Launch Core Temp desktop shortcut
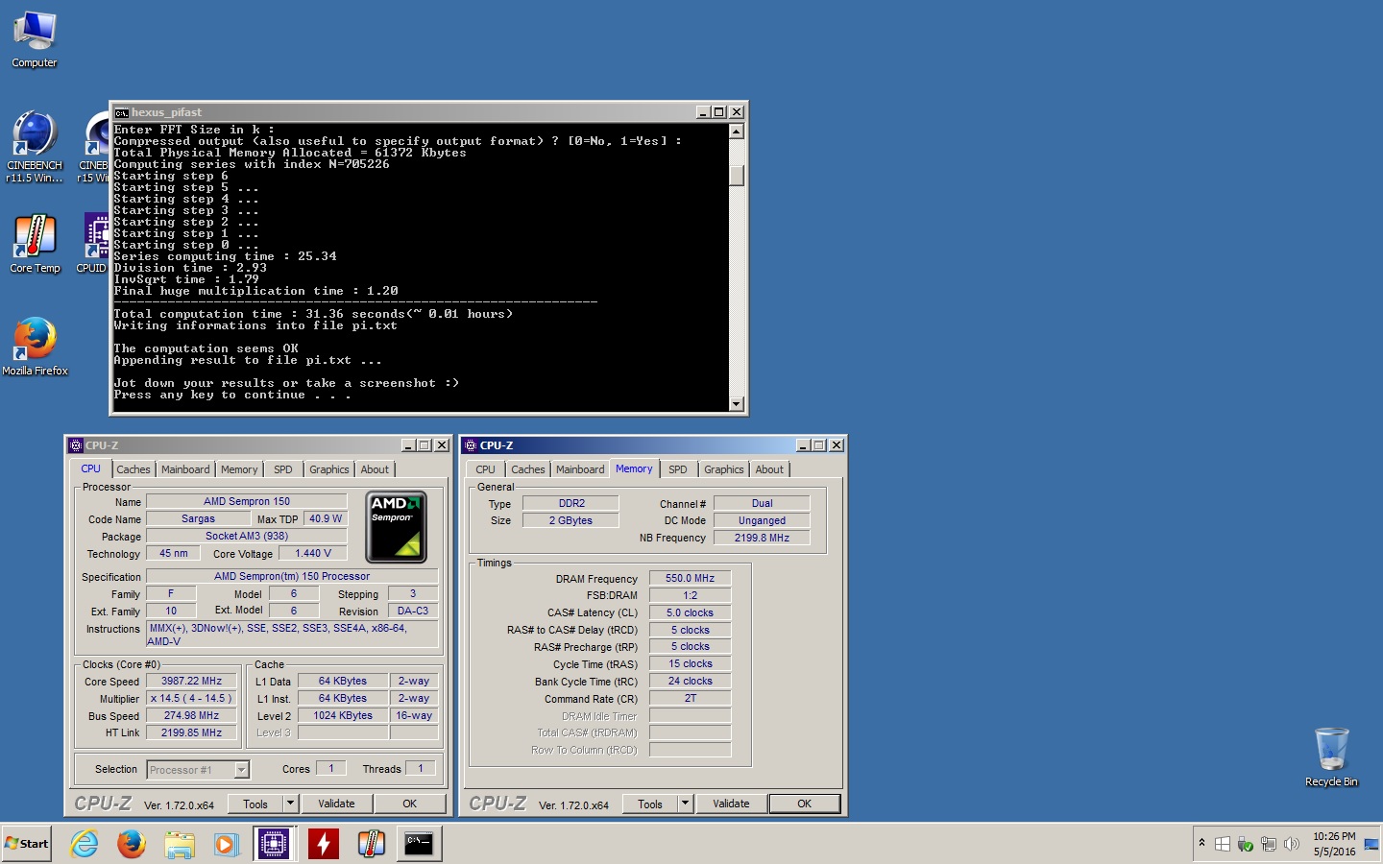This screenshot has width=1383, height=864. [x=35, y=244]
